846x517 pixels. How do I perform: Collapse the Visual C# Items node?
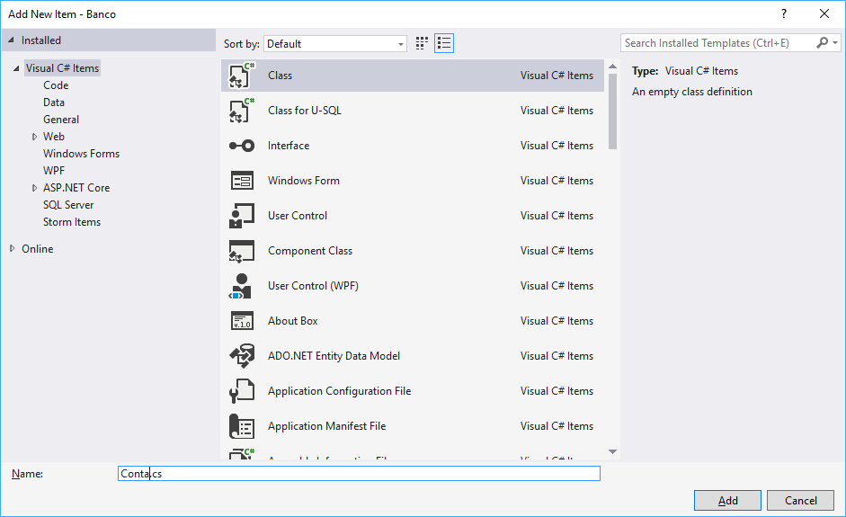pos(16,68)
